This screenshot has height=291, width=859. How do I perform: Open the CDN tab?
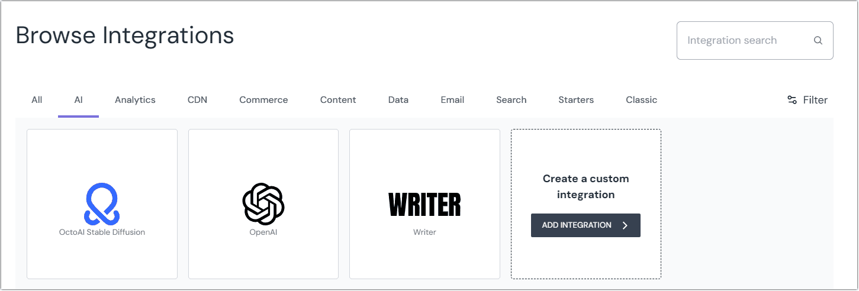[197, 100]
